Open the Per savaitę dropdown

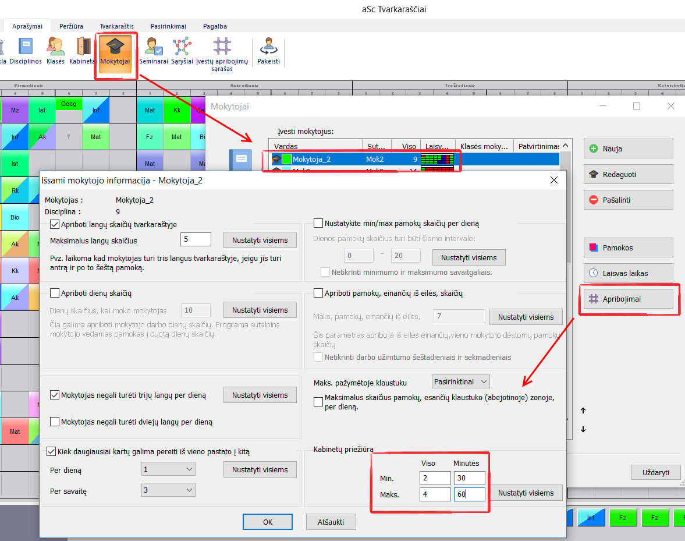168,490
